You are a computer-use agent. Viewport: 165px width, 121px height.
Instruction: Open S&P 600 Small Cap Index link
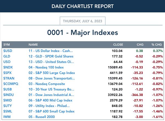pyautogui.click(x=51, y=111)
